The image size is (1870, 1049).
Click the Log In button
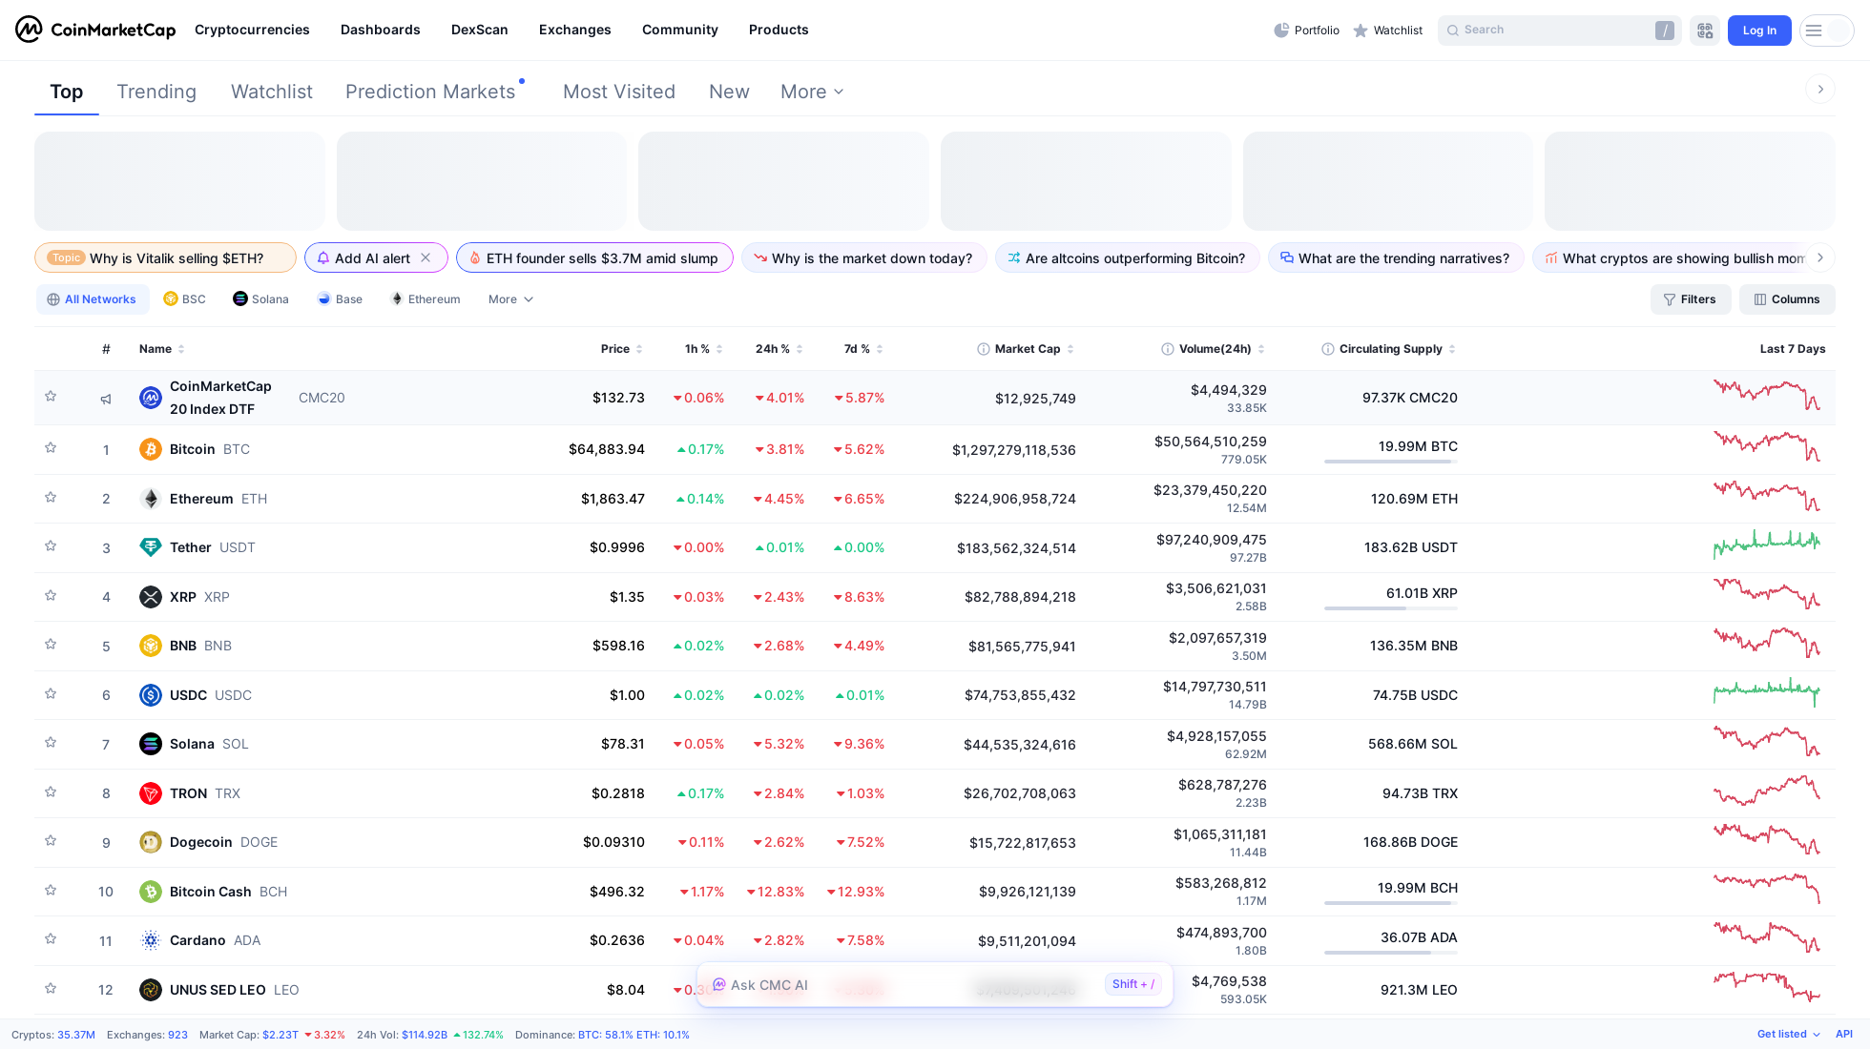tap(1759, 30)
